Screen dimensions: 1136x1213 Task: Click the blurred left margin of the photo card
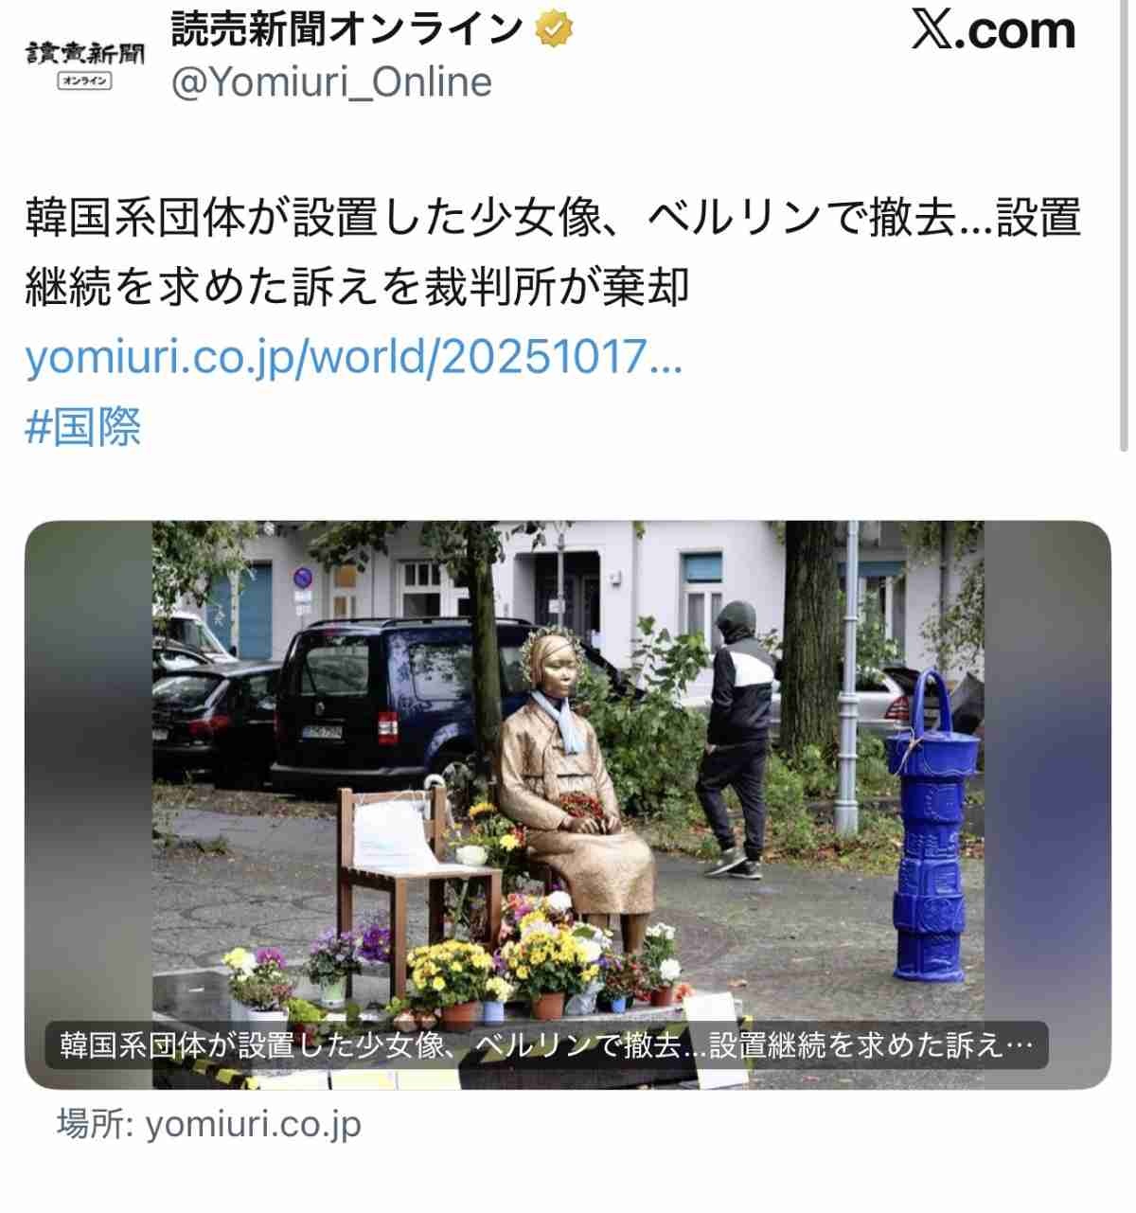pyautogui.click(x=88, y=805)
